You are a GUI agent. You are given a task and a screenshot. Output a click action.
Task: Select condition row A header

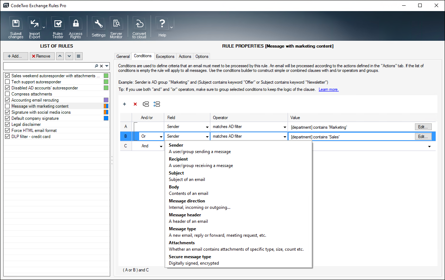pyautogui.click(x=126, y=127)
